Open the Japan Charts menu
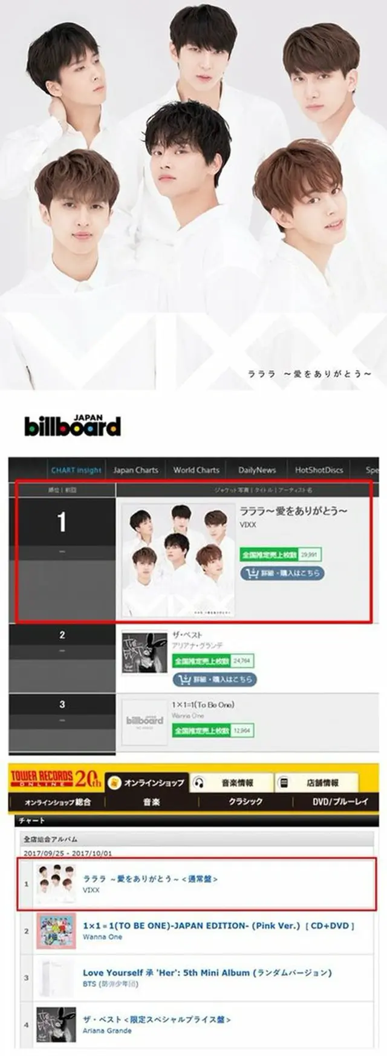The width and height of the screenshot is (387, 1056). pyautogui.click(x=135, y=470)
